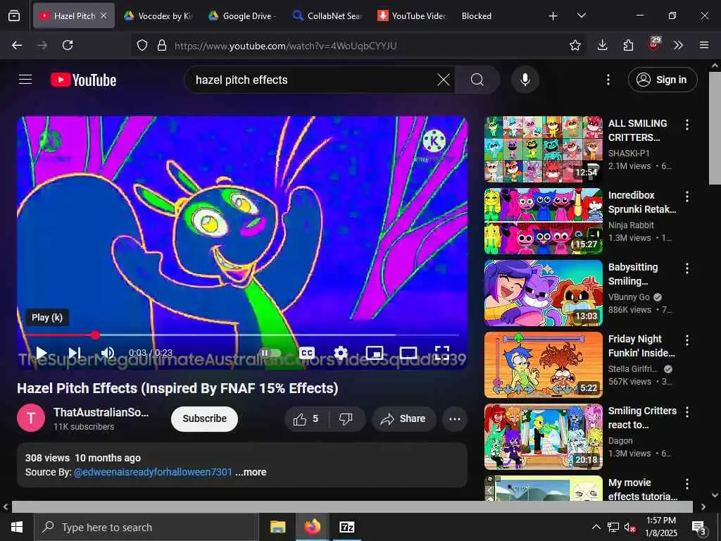
Task: Toggle closed captions CC
Action: click(307, 353)
